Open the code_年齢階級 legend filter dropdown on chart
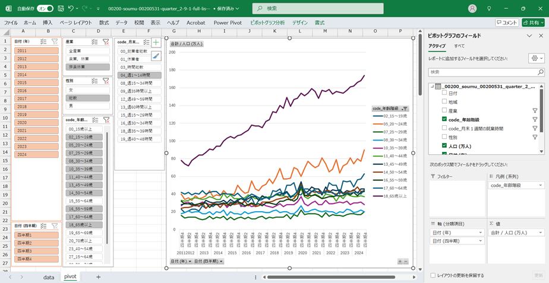 tap(405, 109)
